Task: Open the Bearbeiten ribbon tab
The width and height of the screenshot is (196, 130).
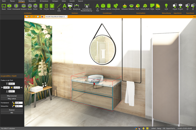Action: click(32, 1)
